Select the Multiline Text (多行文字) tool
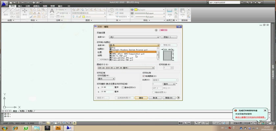 (52, 13)
